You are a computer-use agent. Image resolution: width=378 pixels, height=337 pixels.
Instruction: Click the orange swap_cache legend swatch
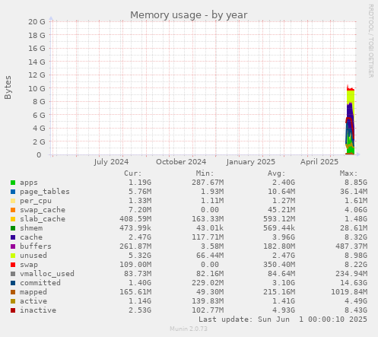coord(13,210)
